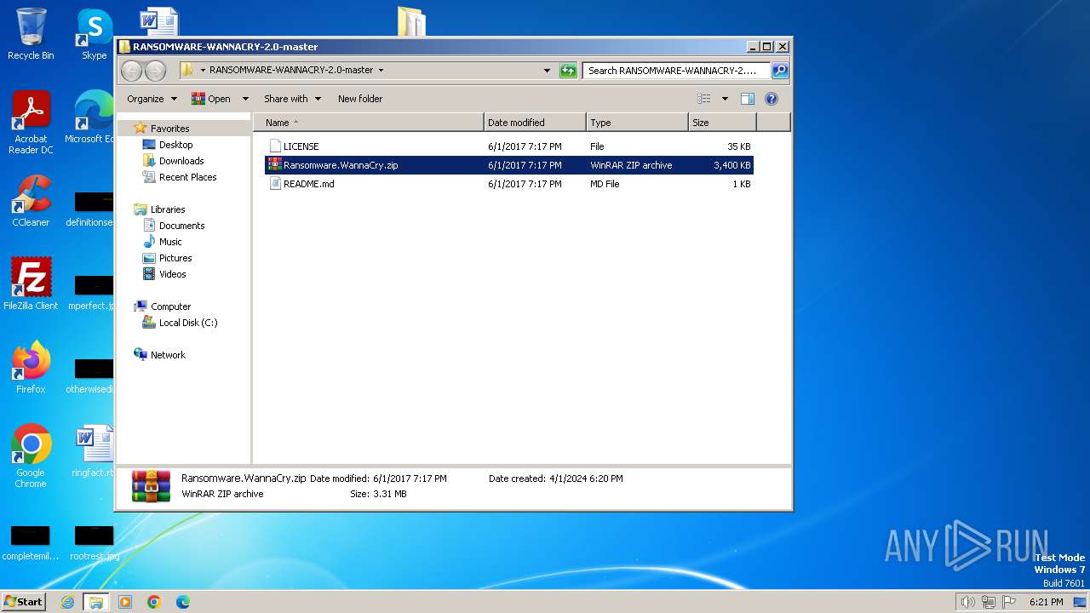Open Music library
This screenshot has height=613, width=1090.
pos(170,242)
